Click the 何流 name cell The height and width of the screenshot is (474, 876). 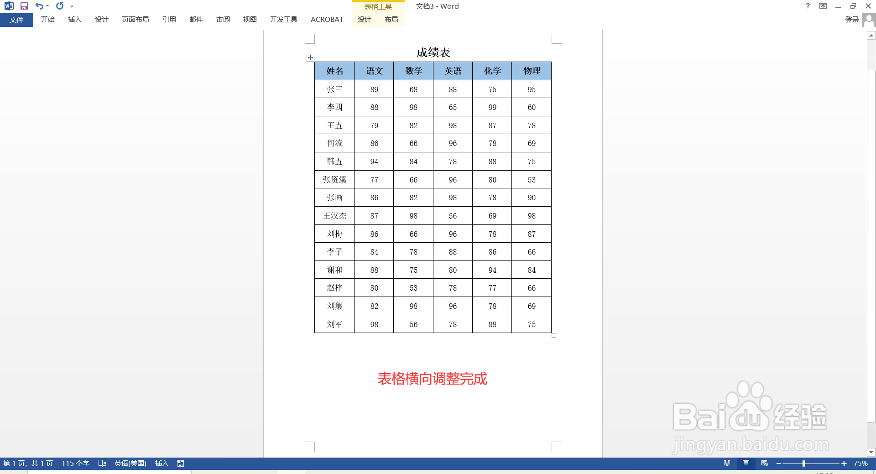334,143
